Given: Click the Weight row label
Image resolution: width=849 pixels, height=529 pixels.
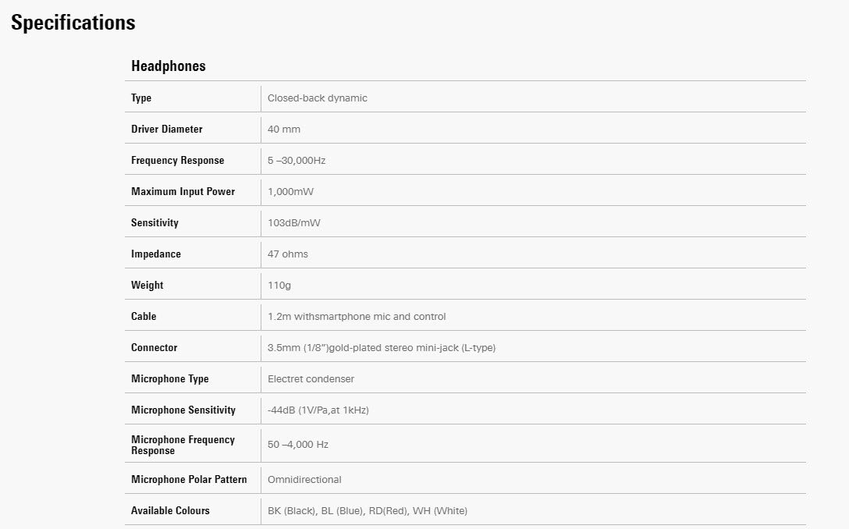Looking at the screenshot, I should [x=147, y=286].
